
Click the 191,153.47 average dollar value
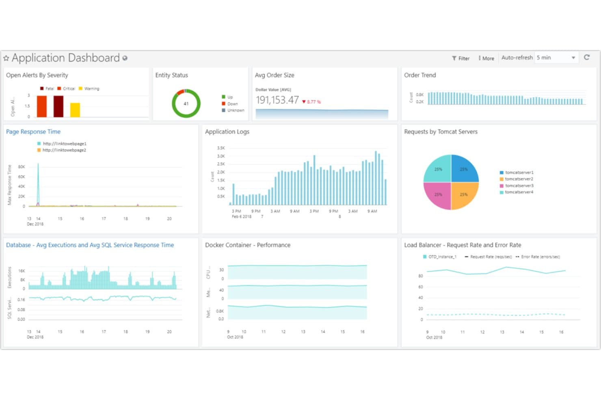(x=277, y=100)
